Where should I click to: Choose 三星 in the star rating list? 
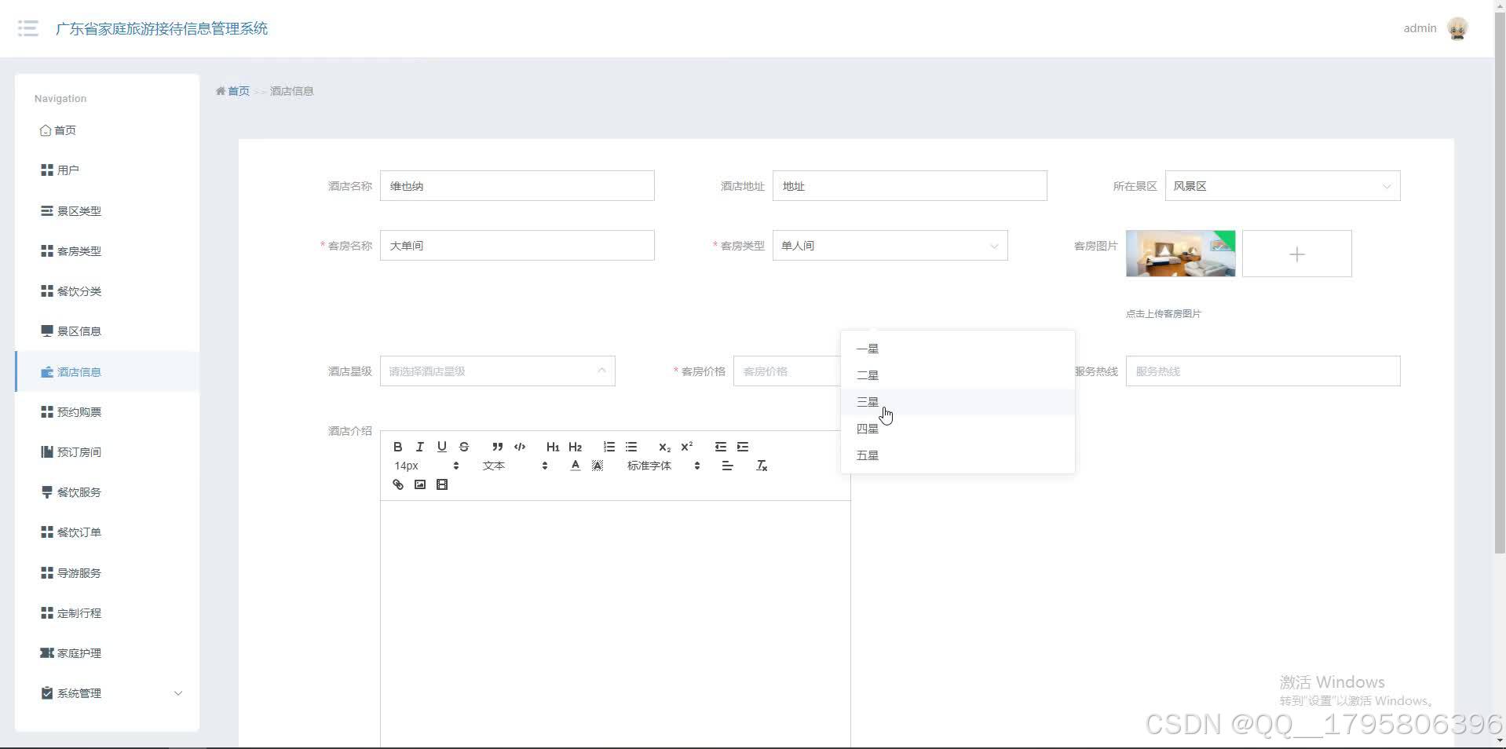[957, 402]
